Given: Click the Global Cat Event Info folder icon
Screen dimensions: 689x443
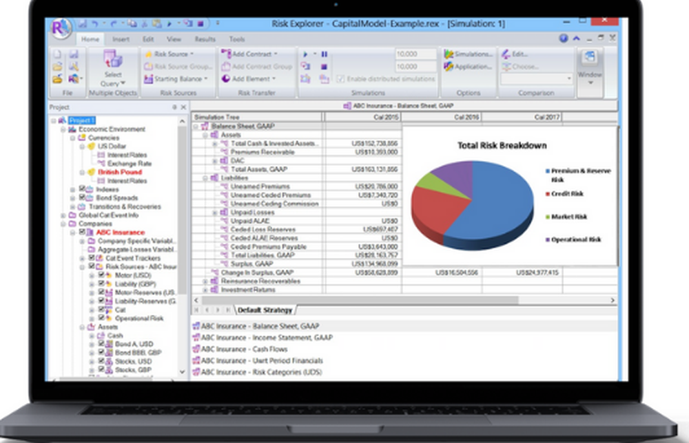Looking at the screenshot, I should 72,215.
